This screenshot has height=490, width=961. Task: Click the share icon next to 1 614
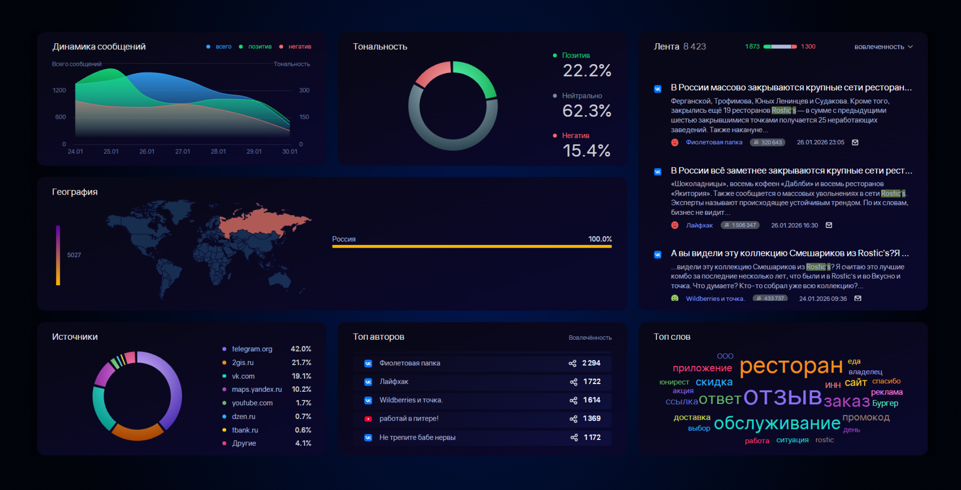tap(574, 400)
